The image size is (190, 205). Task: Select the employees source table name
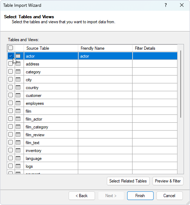point(35,103)
